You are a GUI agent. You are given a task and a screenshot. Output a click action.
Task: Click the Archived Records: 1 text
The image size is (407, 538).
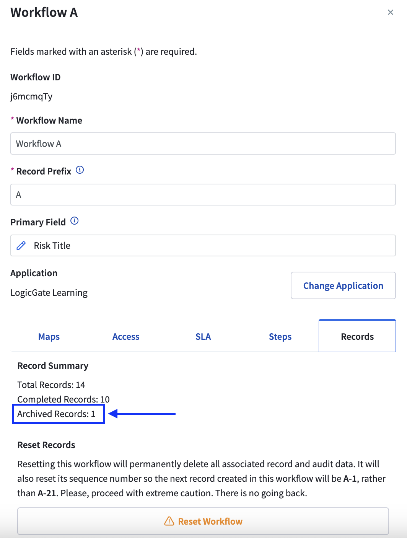(56, 414)
